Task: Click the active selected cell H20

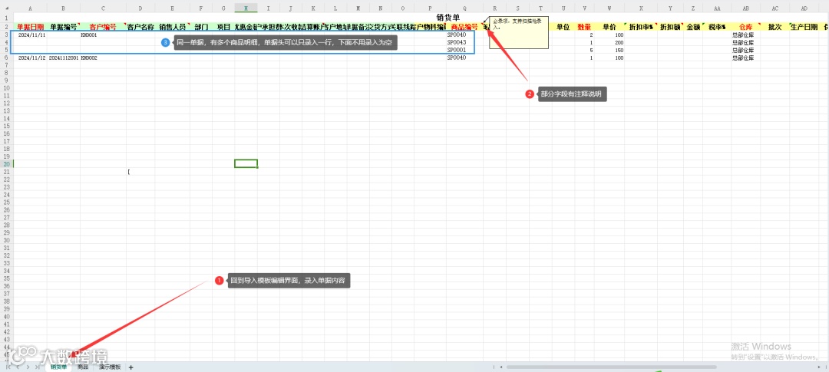Action: click(246, 164)
